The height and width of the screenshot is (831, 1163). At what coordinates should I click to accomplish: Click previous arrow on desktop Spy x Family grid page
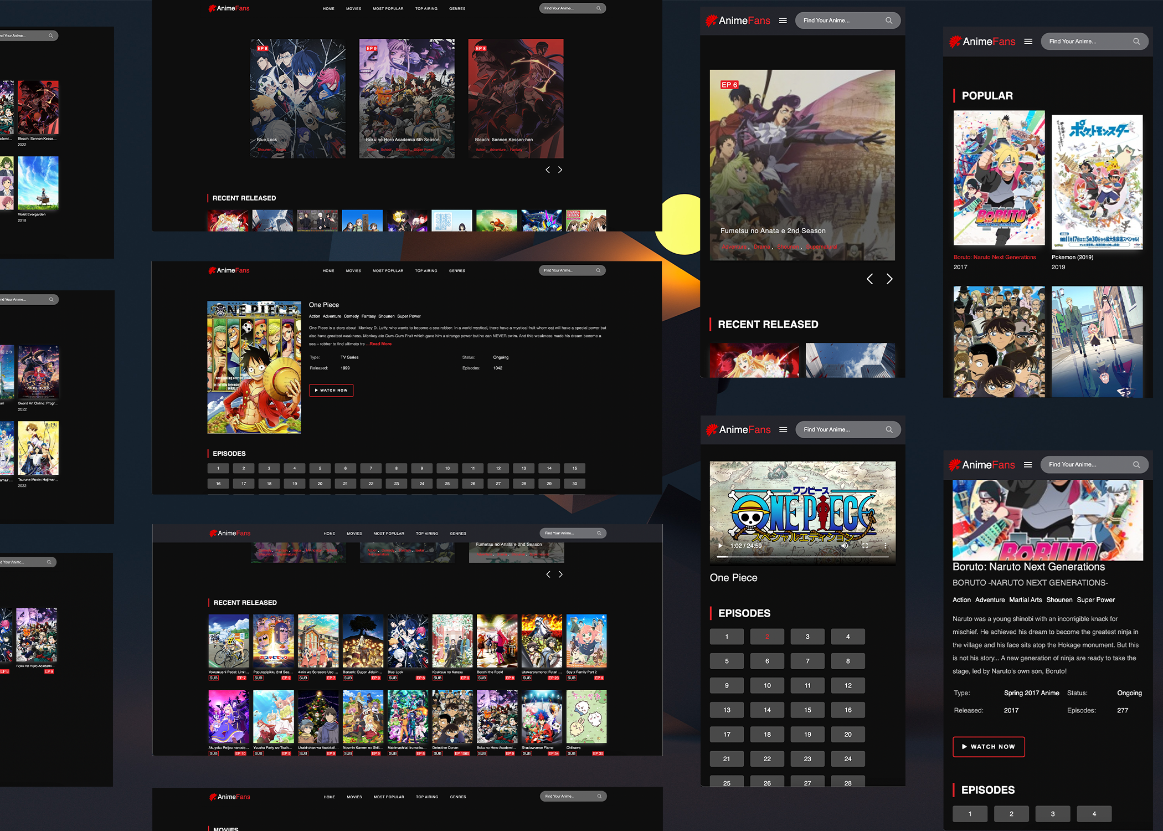click(548, 574)
